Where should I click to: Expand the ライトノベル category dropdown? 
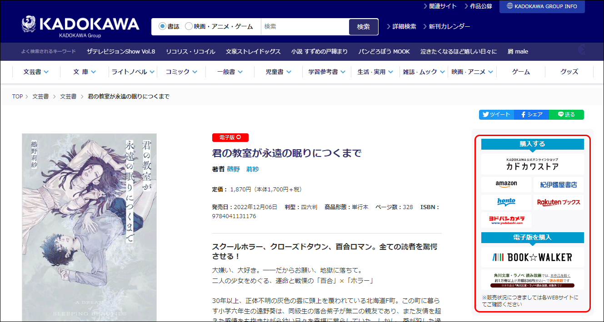pyautogui.click(x=133, y=72)
